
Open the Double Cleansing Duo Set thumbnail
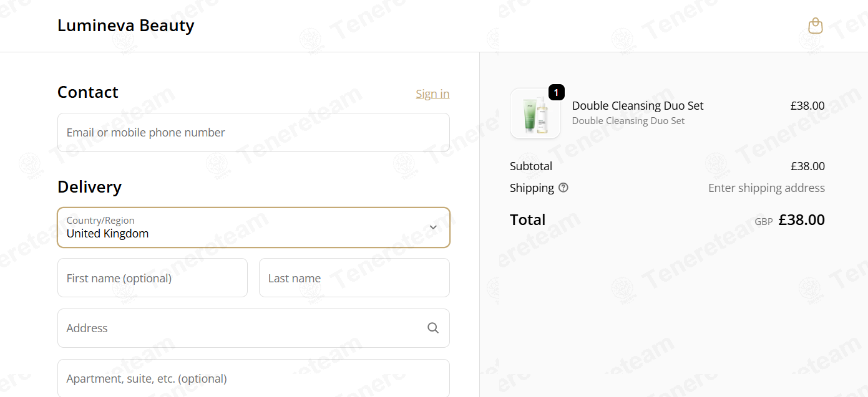click(535, 113)
